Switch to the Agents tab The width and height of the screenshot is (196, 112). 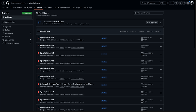click(x=28, y=7)
